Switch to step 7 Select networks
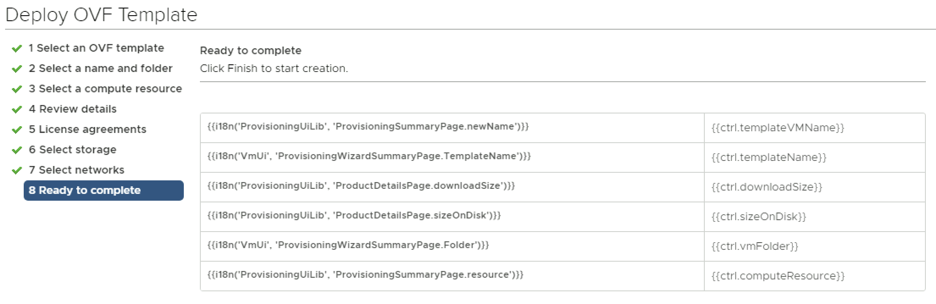This screenshot has height=304, width=936. point(76,170)
